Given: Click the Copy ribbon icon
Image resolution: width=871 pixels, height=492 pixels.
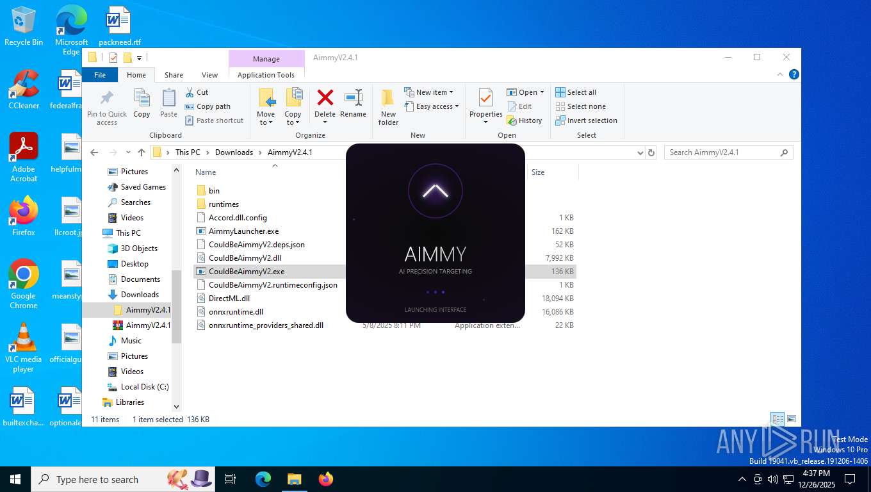Looking at the screenshot, I should (142, 98).
